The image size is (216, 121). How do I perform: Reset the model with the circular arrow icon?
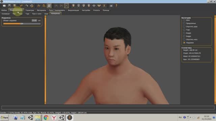[x=32, y=6]
